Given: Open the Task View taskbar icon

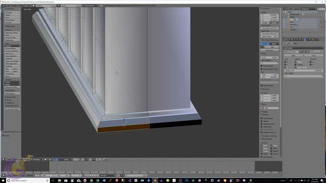Looking at the screenshot, I should point(53,180).
